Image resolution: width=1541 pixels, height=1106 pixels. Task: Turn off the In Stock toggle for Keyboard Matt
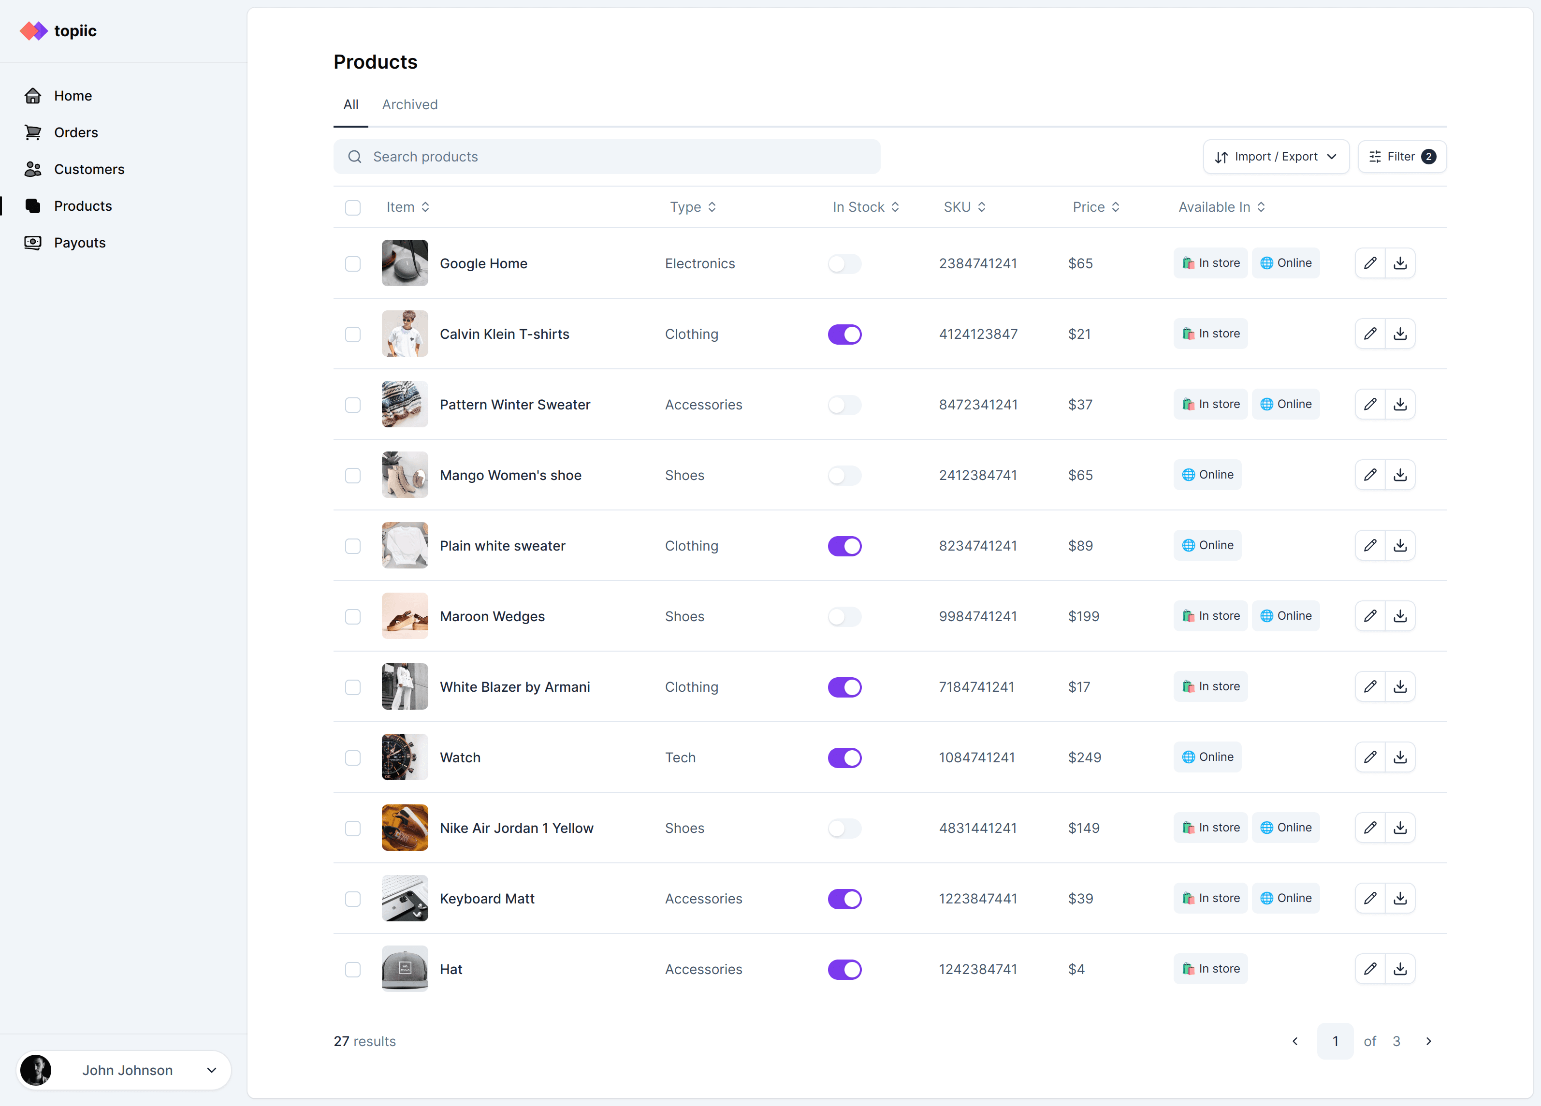click(844, 899)
